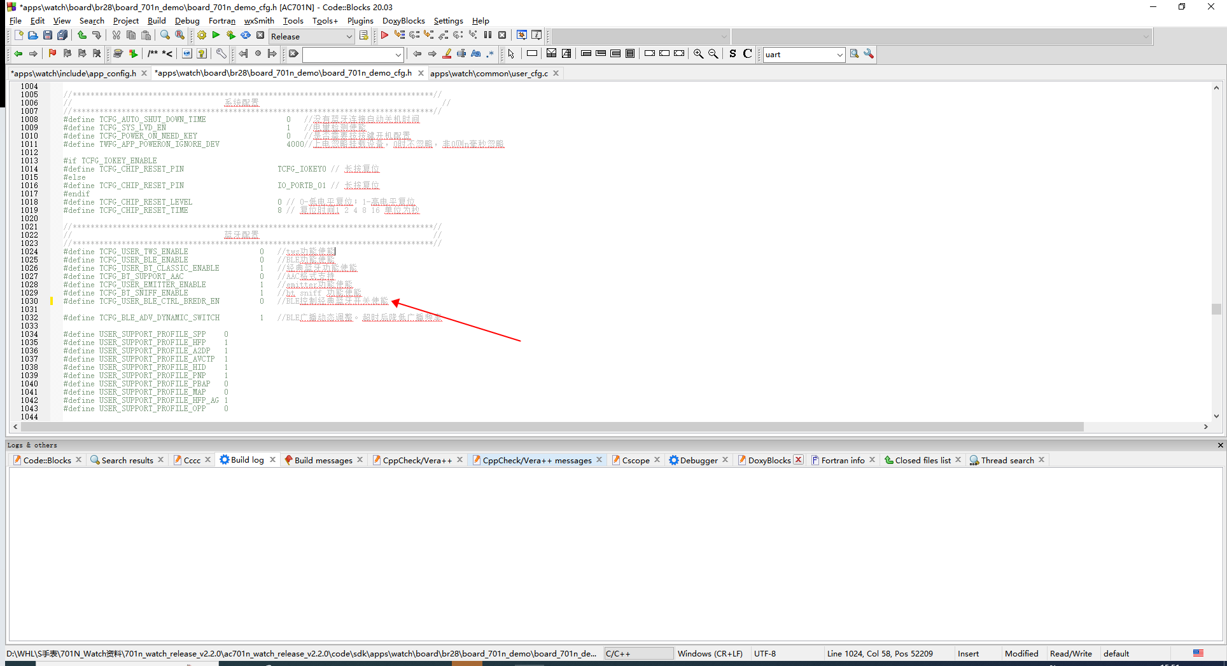This screenshot has height=666, width=1227.
Task: Switch to the user_cfg.c editor tab
Action: pyautogui.click(x=489, y=73)
